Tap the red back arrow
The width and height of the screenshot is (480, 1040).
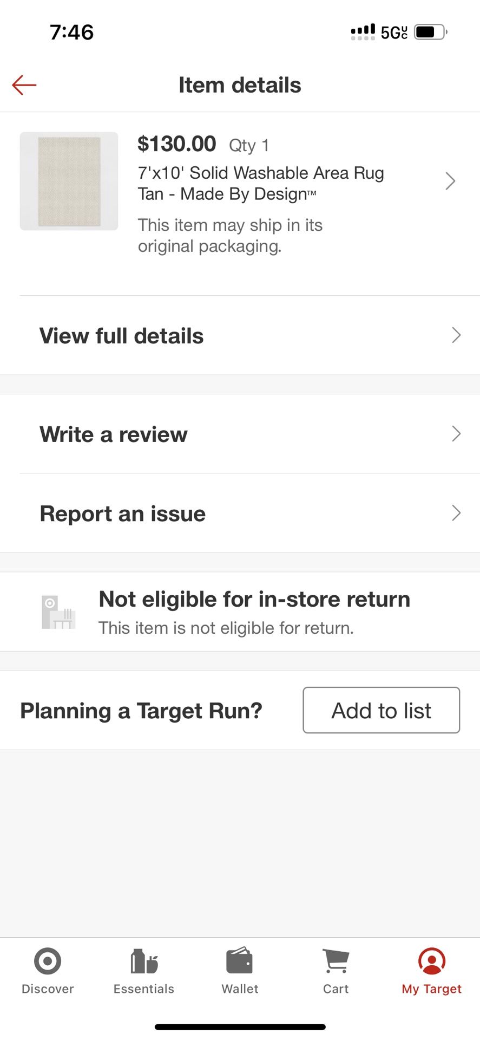coord(24,85)
